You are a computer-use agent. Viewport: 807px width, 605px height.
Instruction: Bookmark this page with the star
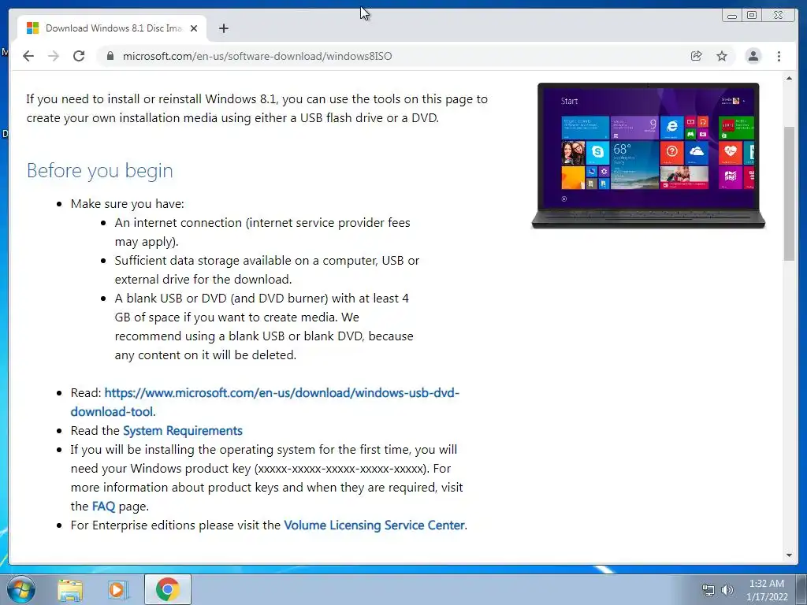[x=722, y=56]
